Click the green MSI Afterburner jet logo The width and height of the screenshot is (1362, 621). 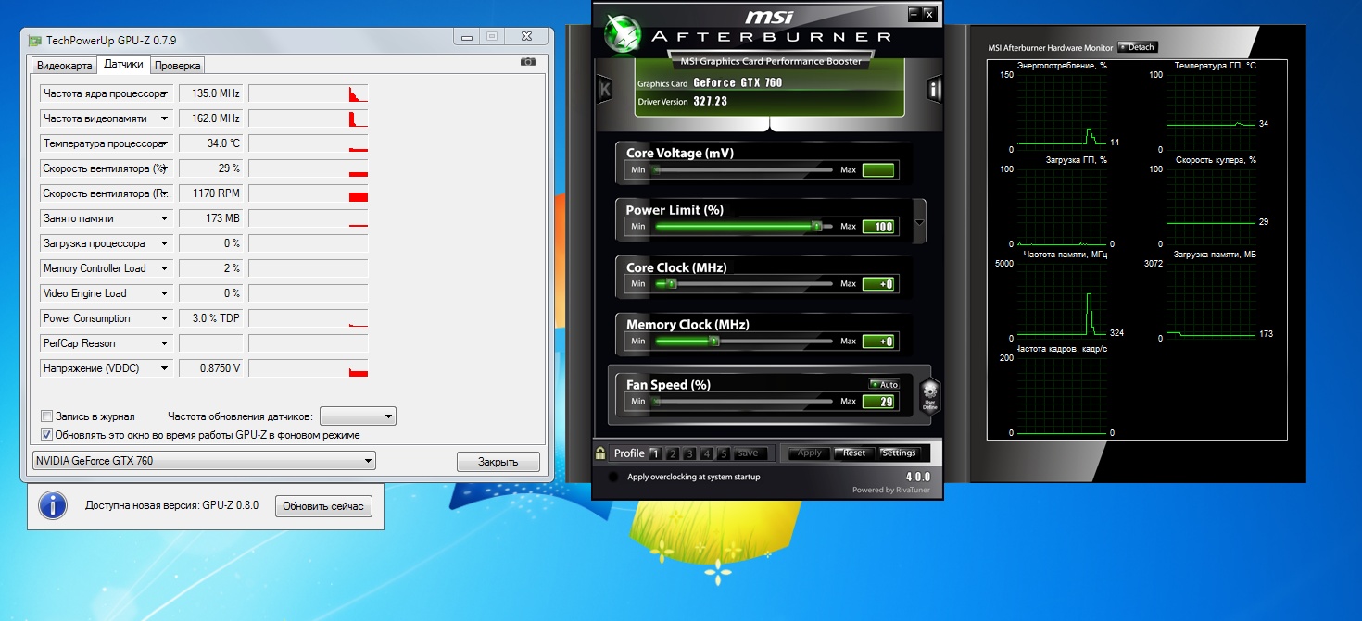(x=622, y=32)
